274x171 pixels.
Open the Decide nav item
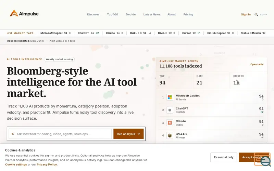131,14
